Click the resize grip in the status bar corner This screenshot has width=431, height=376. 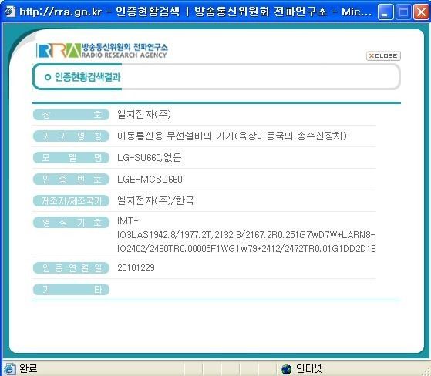click(x=426, y=371)
